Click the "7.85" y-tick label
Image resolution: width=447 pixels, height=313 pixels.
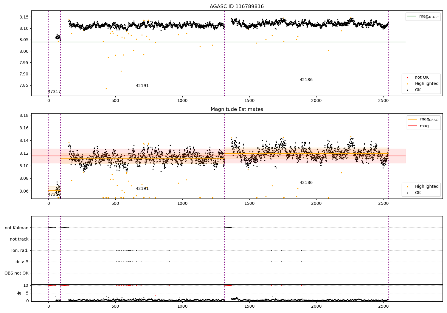coord(24,86)
